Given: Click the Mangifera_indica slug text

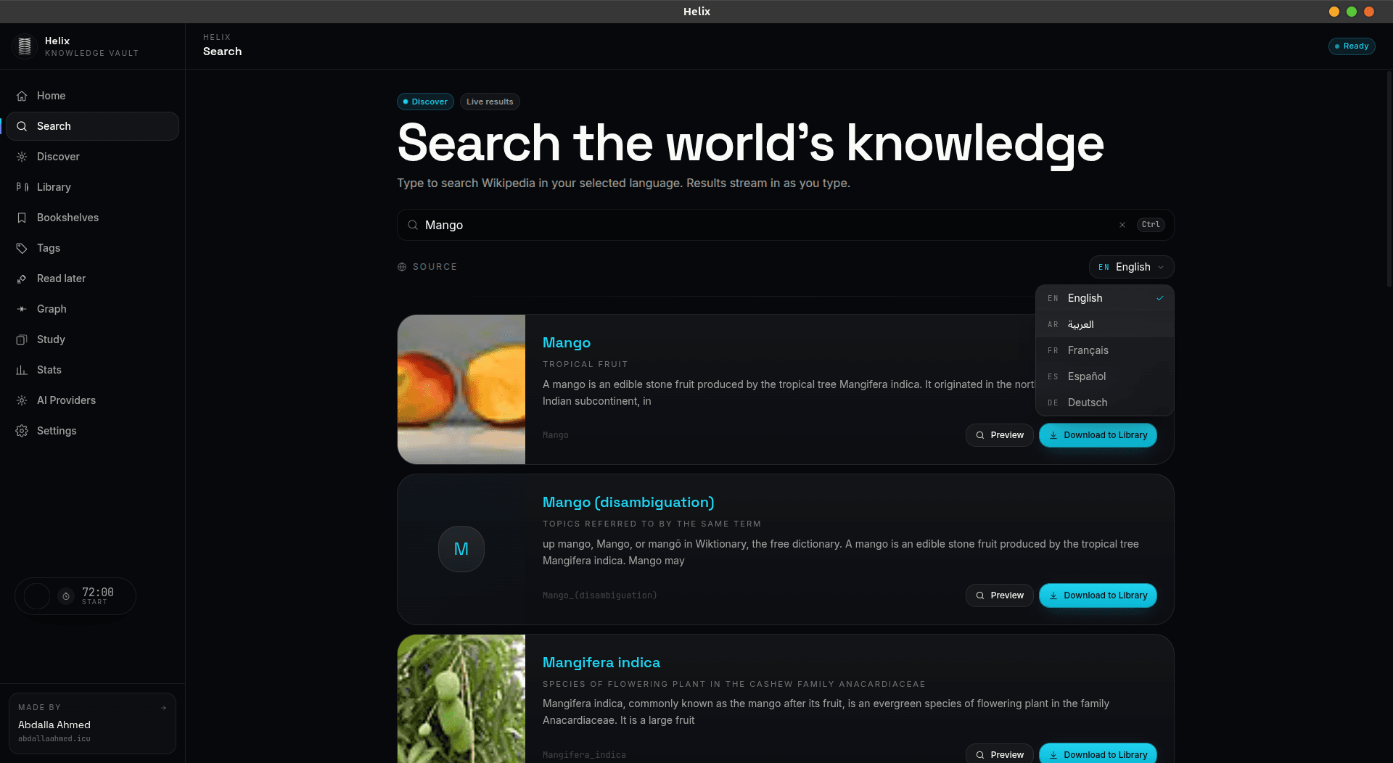Looking at the screenshot, I should pyautogui.click(x=584, y=755).
